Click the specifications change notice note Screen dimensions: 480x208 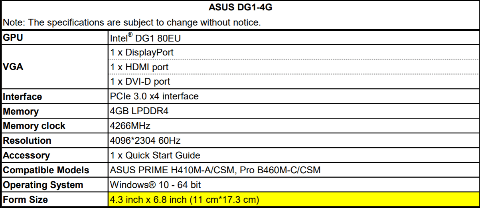point(132,22)
